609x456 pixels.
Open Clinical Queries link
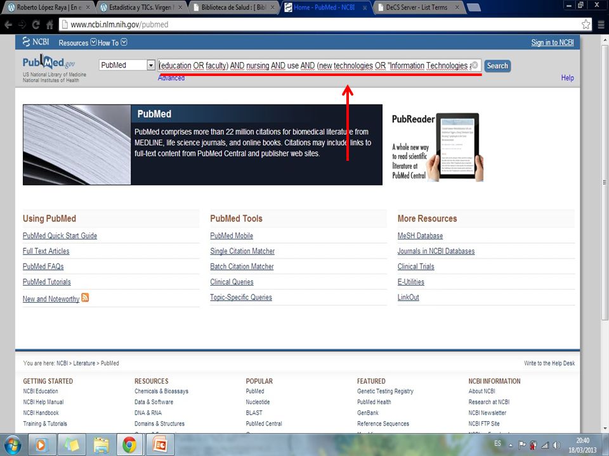pos(232,282)
